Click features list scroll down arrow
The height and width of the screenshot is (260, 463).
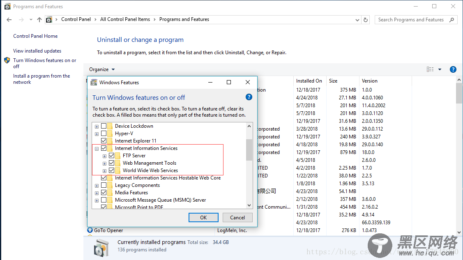tap(249, 205)
